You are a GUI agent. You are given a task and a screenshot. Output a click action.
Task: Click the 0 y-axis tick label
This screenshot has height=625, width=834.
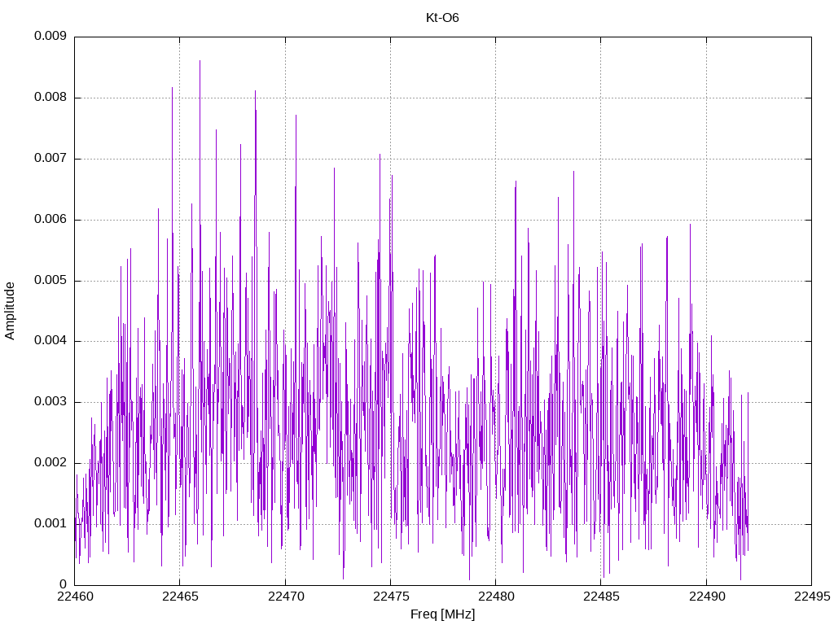[x=64, y=584]
